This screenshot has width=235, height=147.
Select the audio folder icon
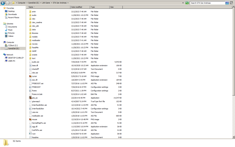coord(30,15)
